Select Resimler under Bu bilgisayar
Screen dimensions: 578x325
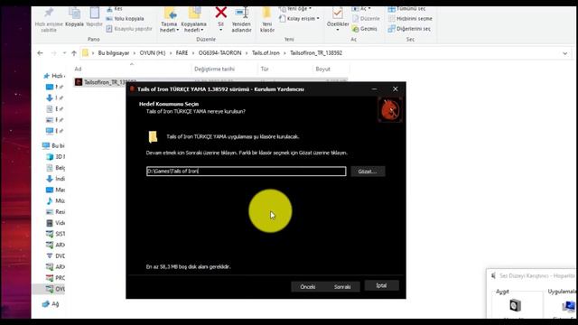coord(55,212)
